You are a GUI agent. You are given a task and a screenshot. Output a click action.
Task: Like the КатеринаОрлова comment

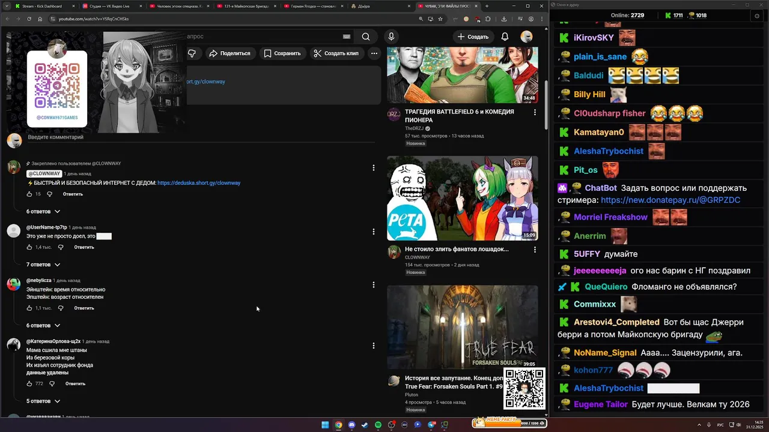tap(29, 383)
